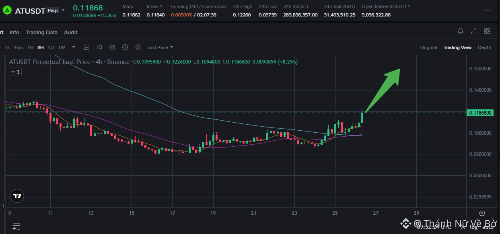Select the 1s interval
Screen dimensions: 500x234
point(7,47)
